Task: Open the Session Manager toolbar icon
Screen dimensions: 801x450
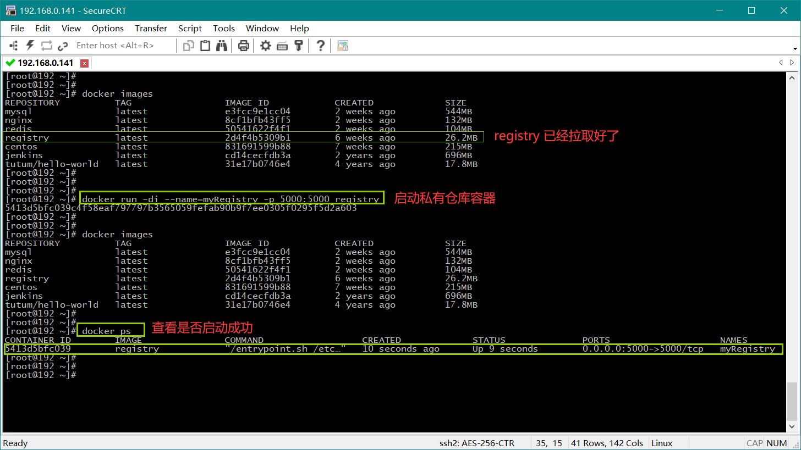Action: click(14, 46)
